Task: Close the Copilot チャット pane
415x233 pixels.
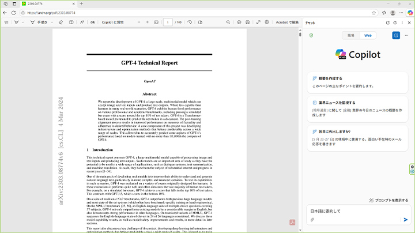Action: (x=409, y=22)
